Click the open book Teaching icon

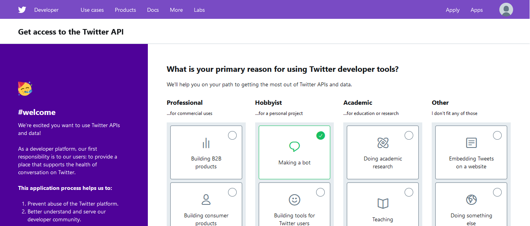pyautogui.click(x=383, y=203)
